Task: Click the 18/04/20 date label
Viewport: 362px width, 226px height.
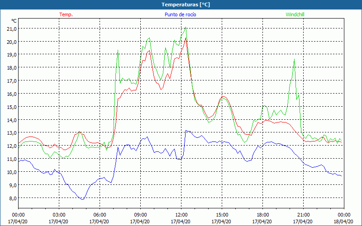Action: (x=343, y=221)
